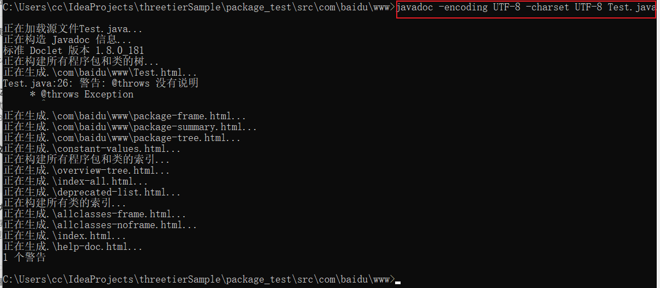Click the package-tree.html output line
The image size is (660, 288).
pyautogui.click(x=122, y=138)
